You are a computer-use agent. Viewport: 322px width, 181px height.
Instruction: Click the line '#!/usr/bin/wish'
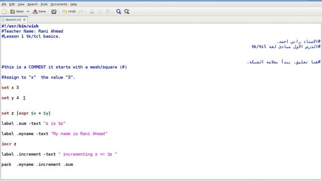(x=20, y=26)
